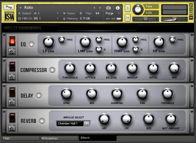
Task: Click the Chamber Hall 1 impulse field
Action: click(70, 124)
